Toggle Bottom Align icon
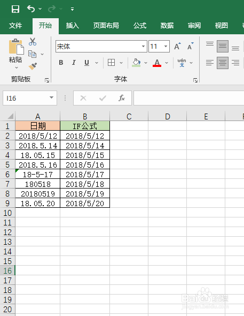This screenshot has height=316, width=244. pyautogui.click(x=235, y=48)
